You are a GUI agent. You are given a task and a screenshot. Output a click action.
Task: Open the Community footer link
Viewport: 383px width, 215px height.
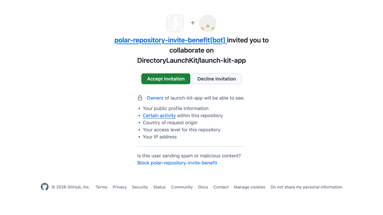182,187
